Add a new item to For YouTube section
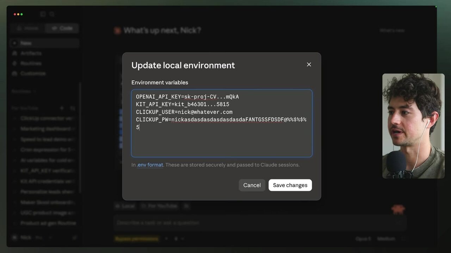This screenshot has height=253, width=451. (62, 108)
